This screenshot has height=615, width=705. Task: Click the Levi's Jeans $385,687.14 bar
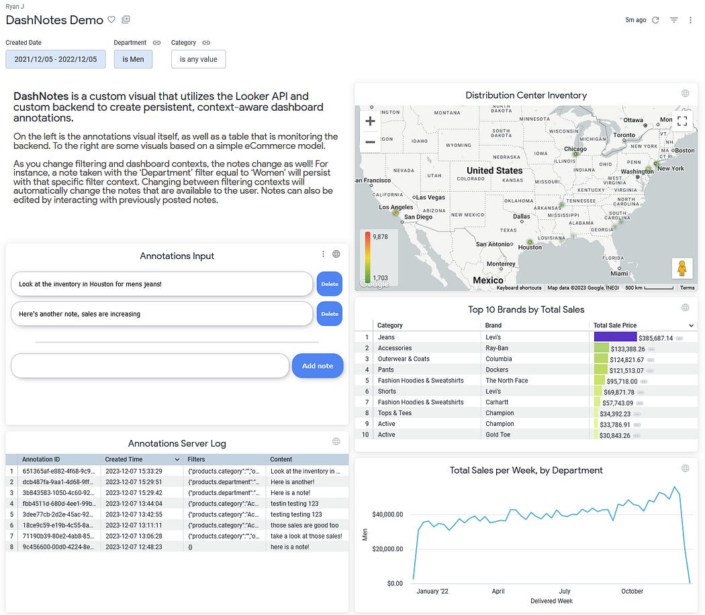pos(615,337)
